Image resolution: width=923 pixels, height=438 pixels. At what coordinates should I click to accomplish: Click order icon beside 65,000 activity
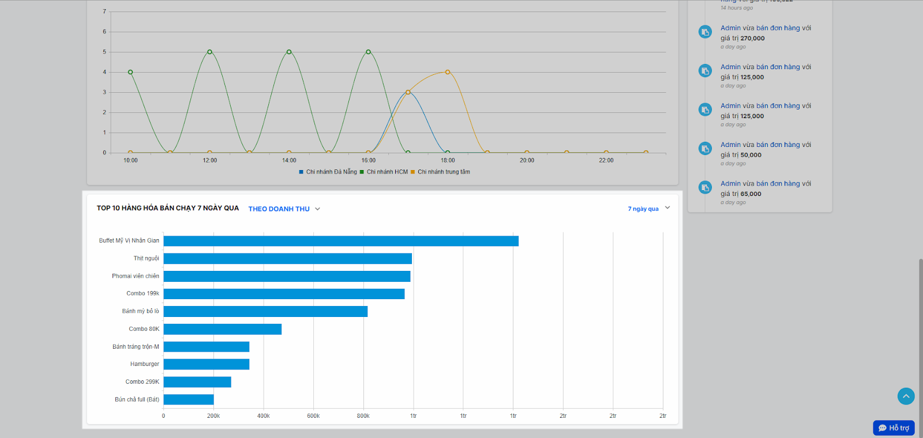[x=705, y=187]
